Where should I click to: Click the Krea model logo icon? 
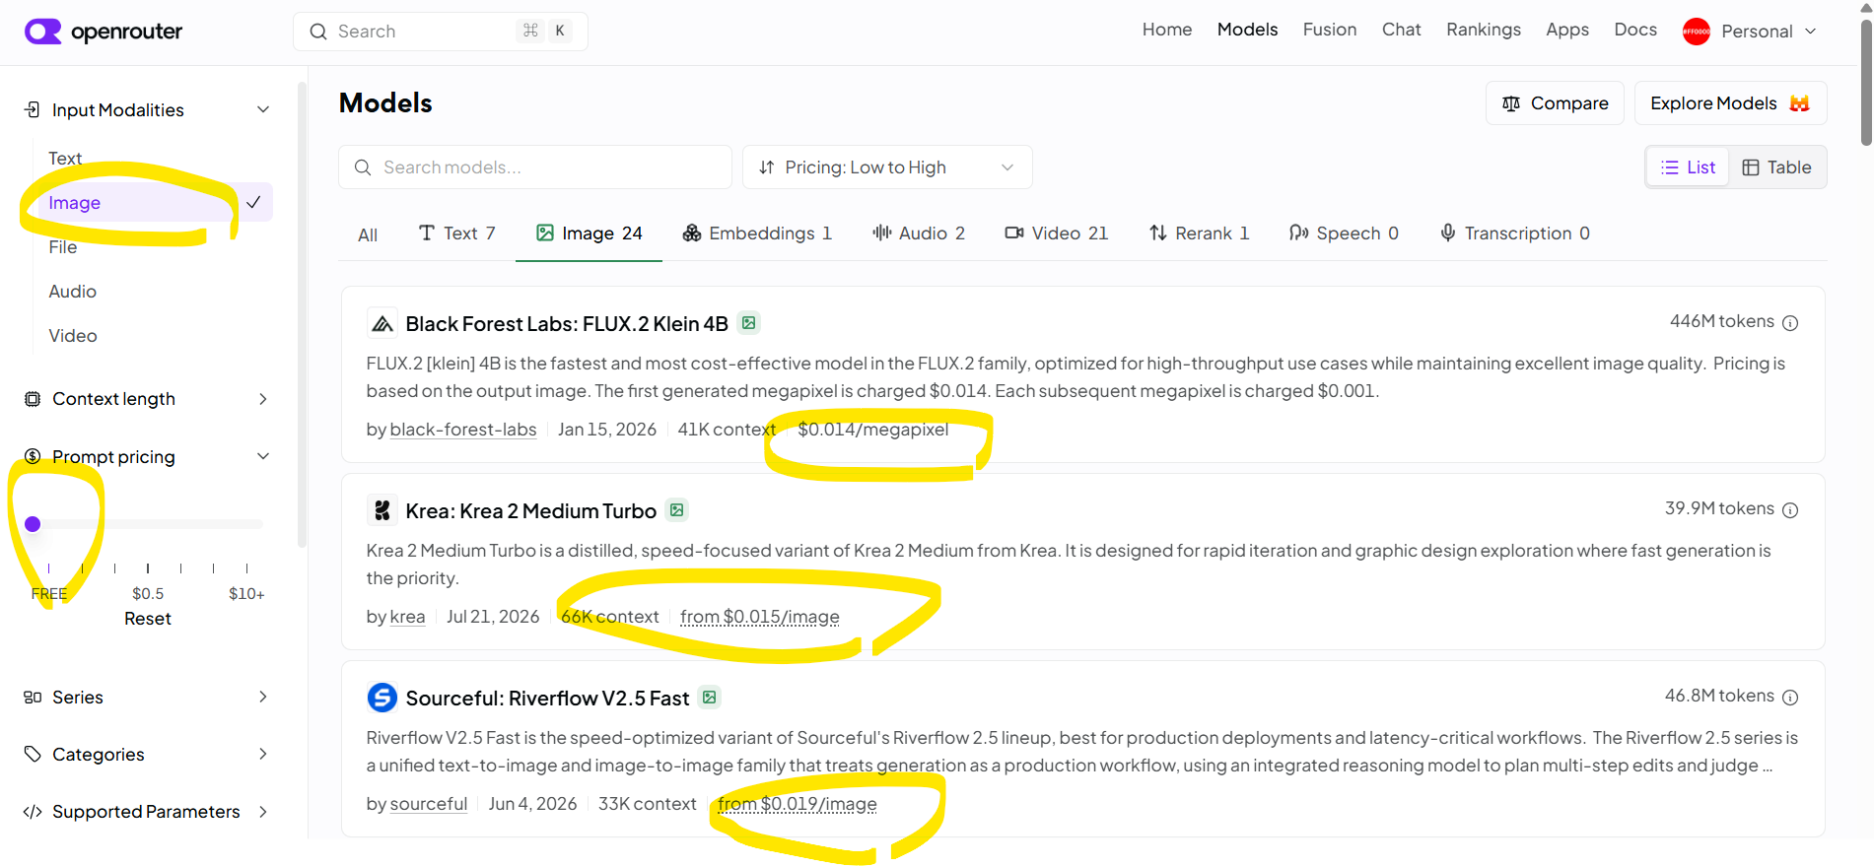coord(382,510)
